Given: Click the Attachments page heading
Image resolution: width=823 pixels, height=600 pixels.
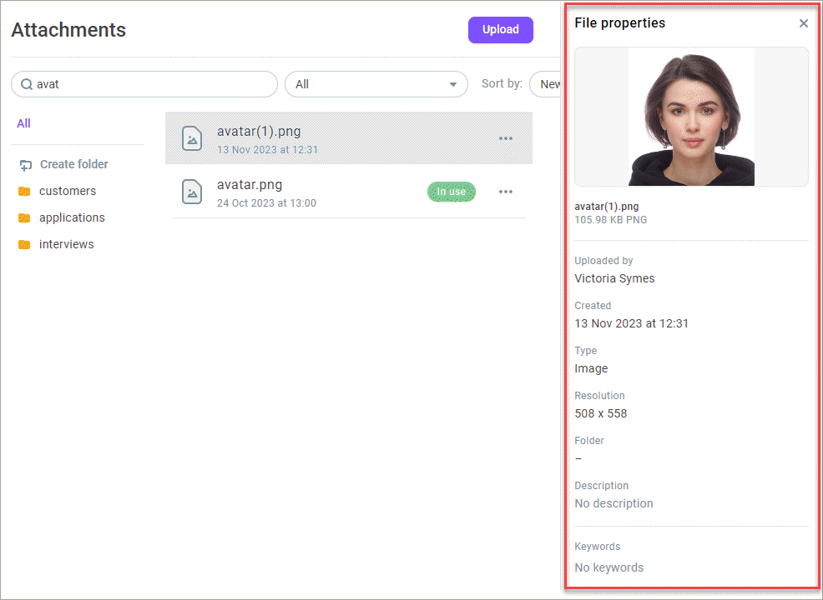Looking at the screenshot, I should tap(68, 30).
